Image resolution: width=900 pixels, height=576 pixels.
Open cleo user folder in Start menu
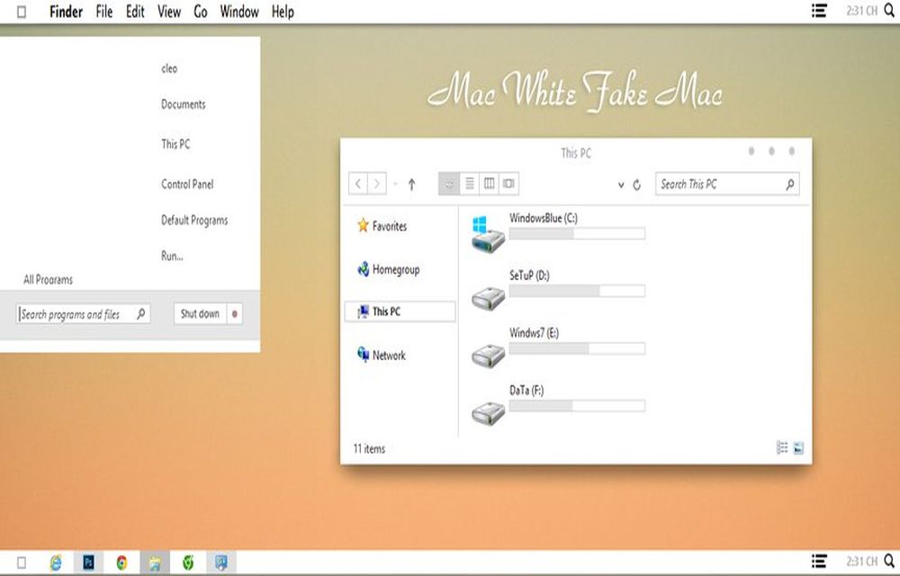[169, 68]
